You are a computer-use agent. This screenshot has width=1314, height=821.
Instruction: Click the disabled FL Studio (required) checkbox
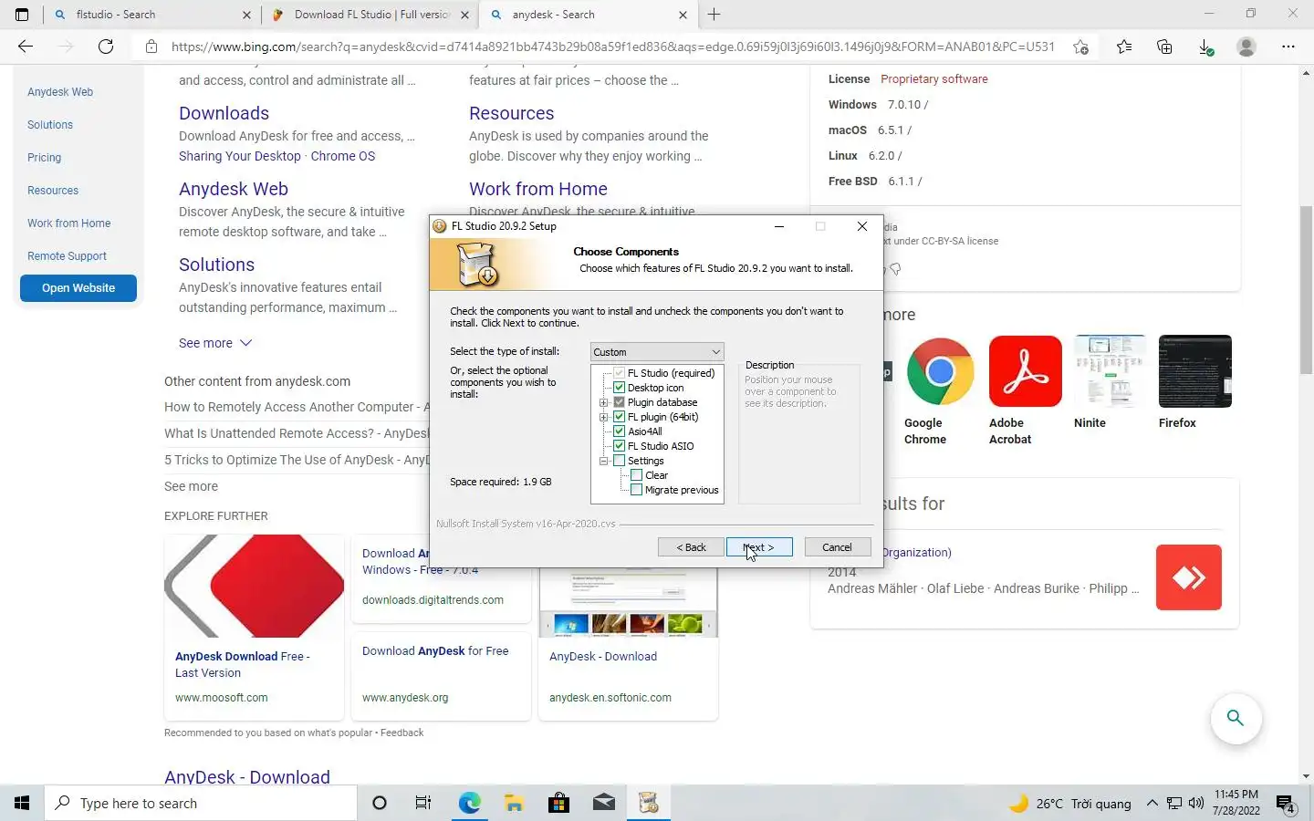[620, 373]
